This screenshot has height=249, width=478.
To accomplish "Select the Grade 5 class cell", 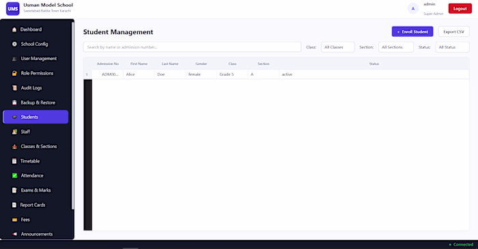I will [x=232, y=74].
